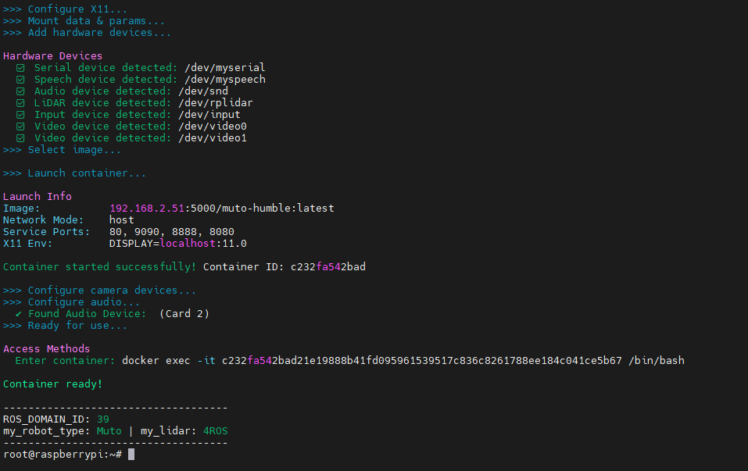This screenshot has height=471, width=748.
Task: Click the video path "/dev/video1"
Action: click(213, 137)
